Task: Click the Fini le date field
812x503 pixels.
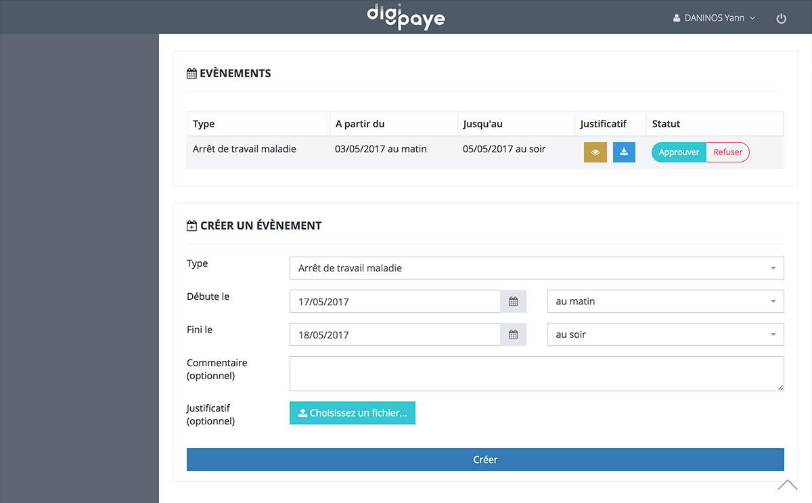Action: [394, 334]
